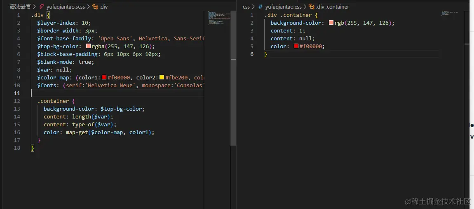474x209 pixels.
Task: Click the symbol icon before .div breadcrumb
Action: tap(95, 7)
